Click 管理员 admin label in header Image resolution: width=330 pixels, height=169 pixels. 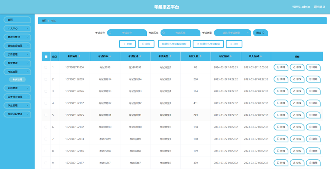pyautogui.click(x=301, y=7)
